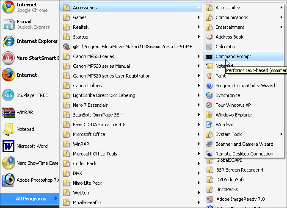The height and width of the screenshot is (208, 287).
Task: Expand the Startup submenu arrow
Action: click(x=199, y=36)
